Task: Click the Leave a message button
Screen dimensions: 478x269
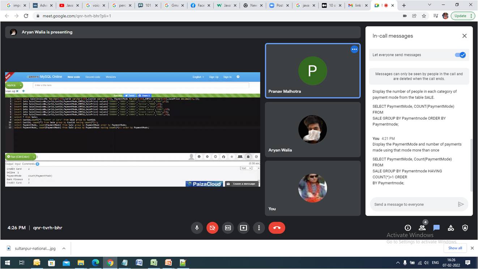Action: 242,184
